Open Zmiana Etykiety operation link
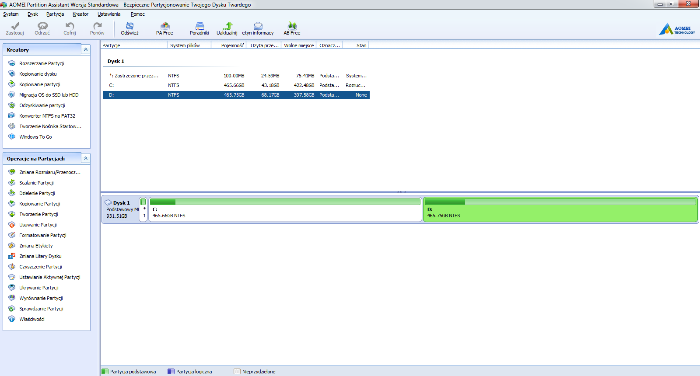Screen dimensions: 700x376 click(x=36, y=246)
